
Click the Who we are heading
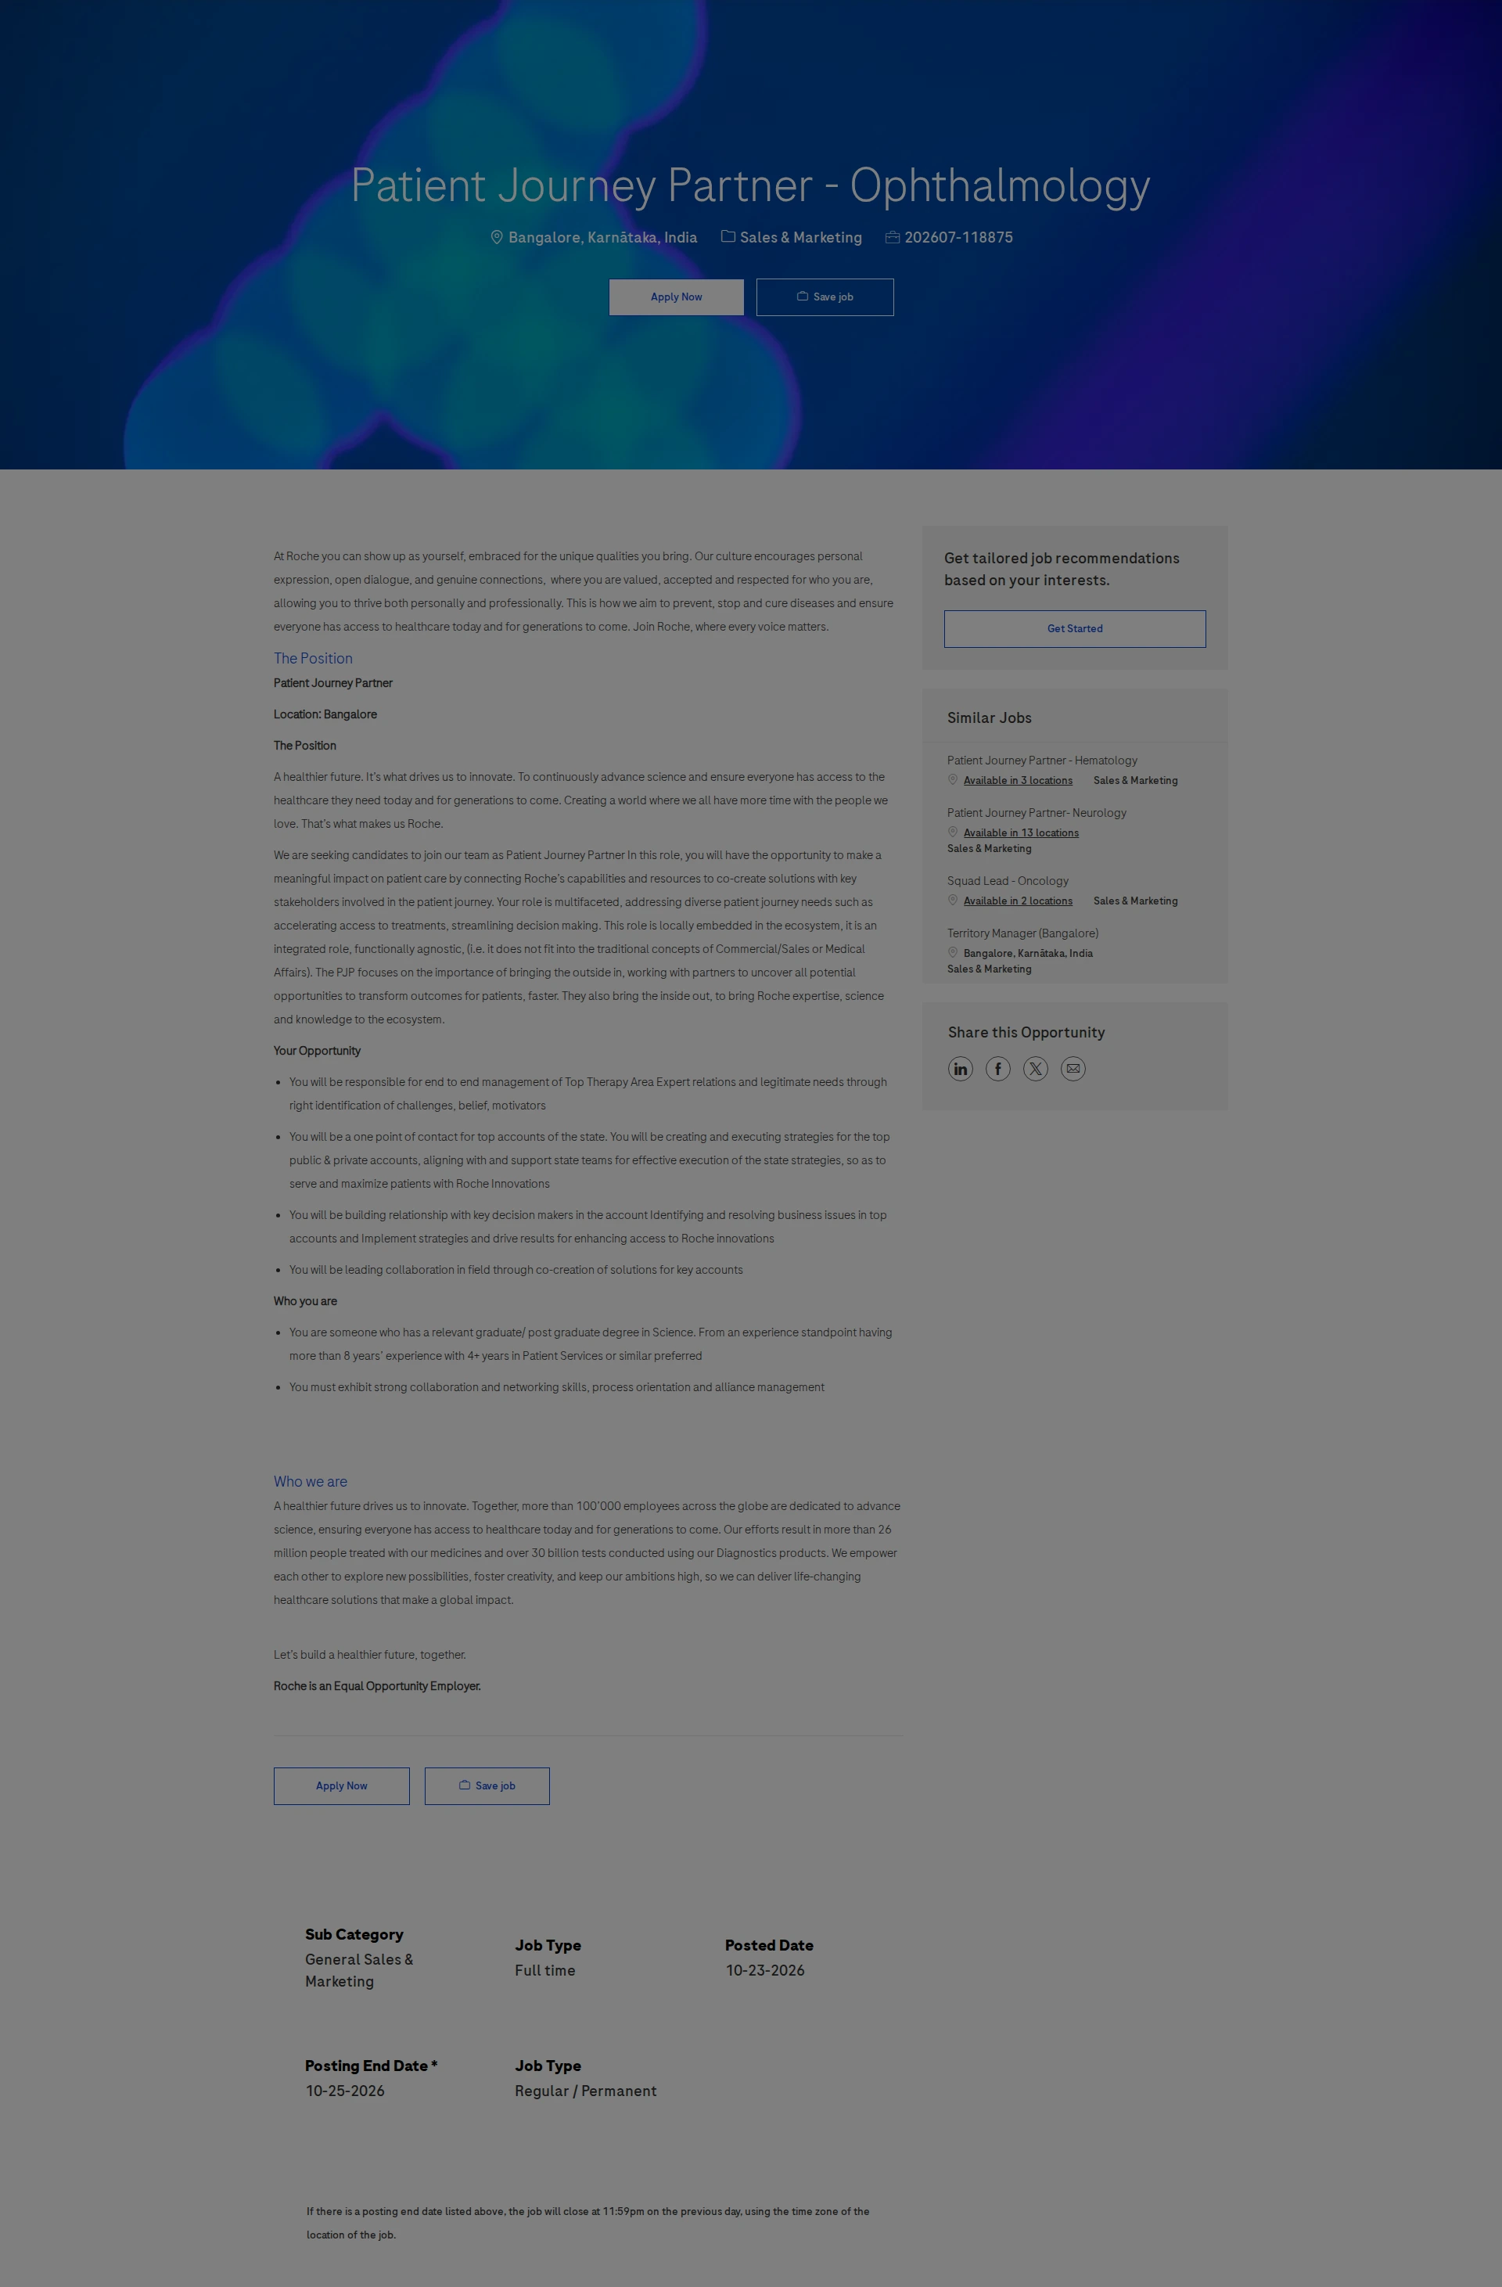(311, 1482)
